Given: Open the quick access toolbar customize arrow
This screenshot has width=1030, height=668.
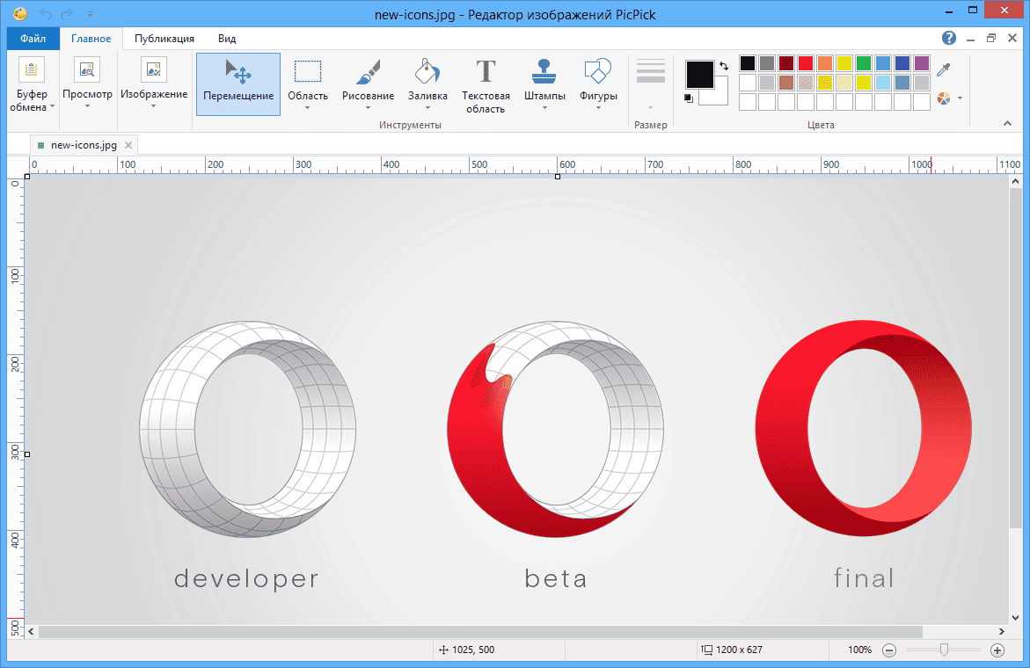Looking at the screenshot, I should tap(90, 14).
